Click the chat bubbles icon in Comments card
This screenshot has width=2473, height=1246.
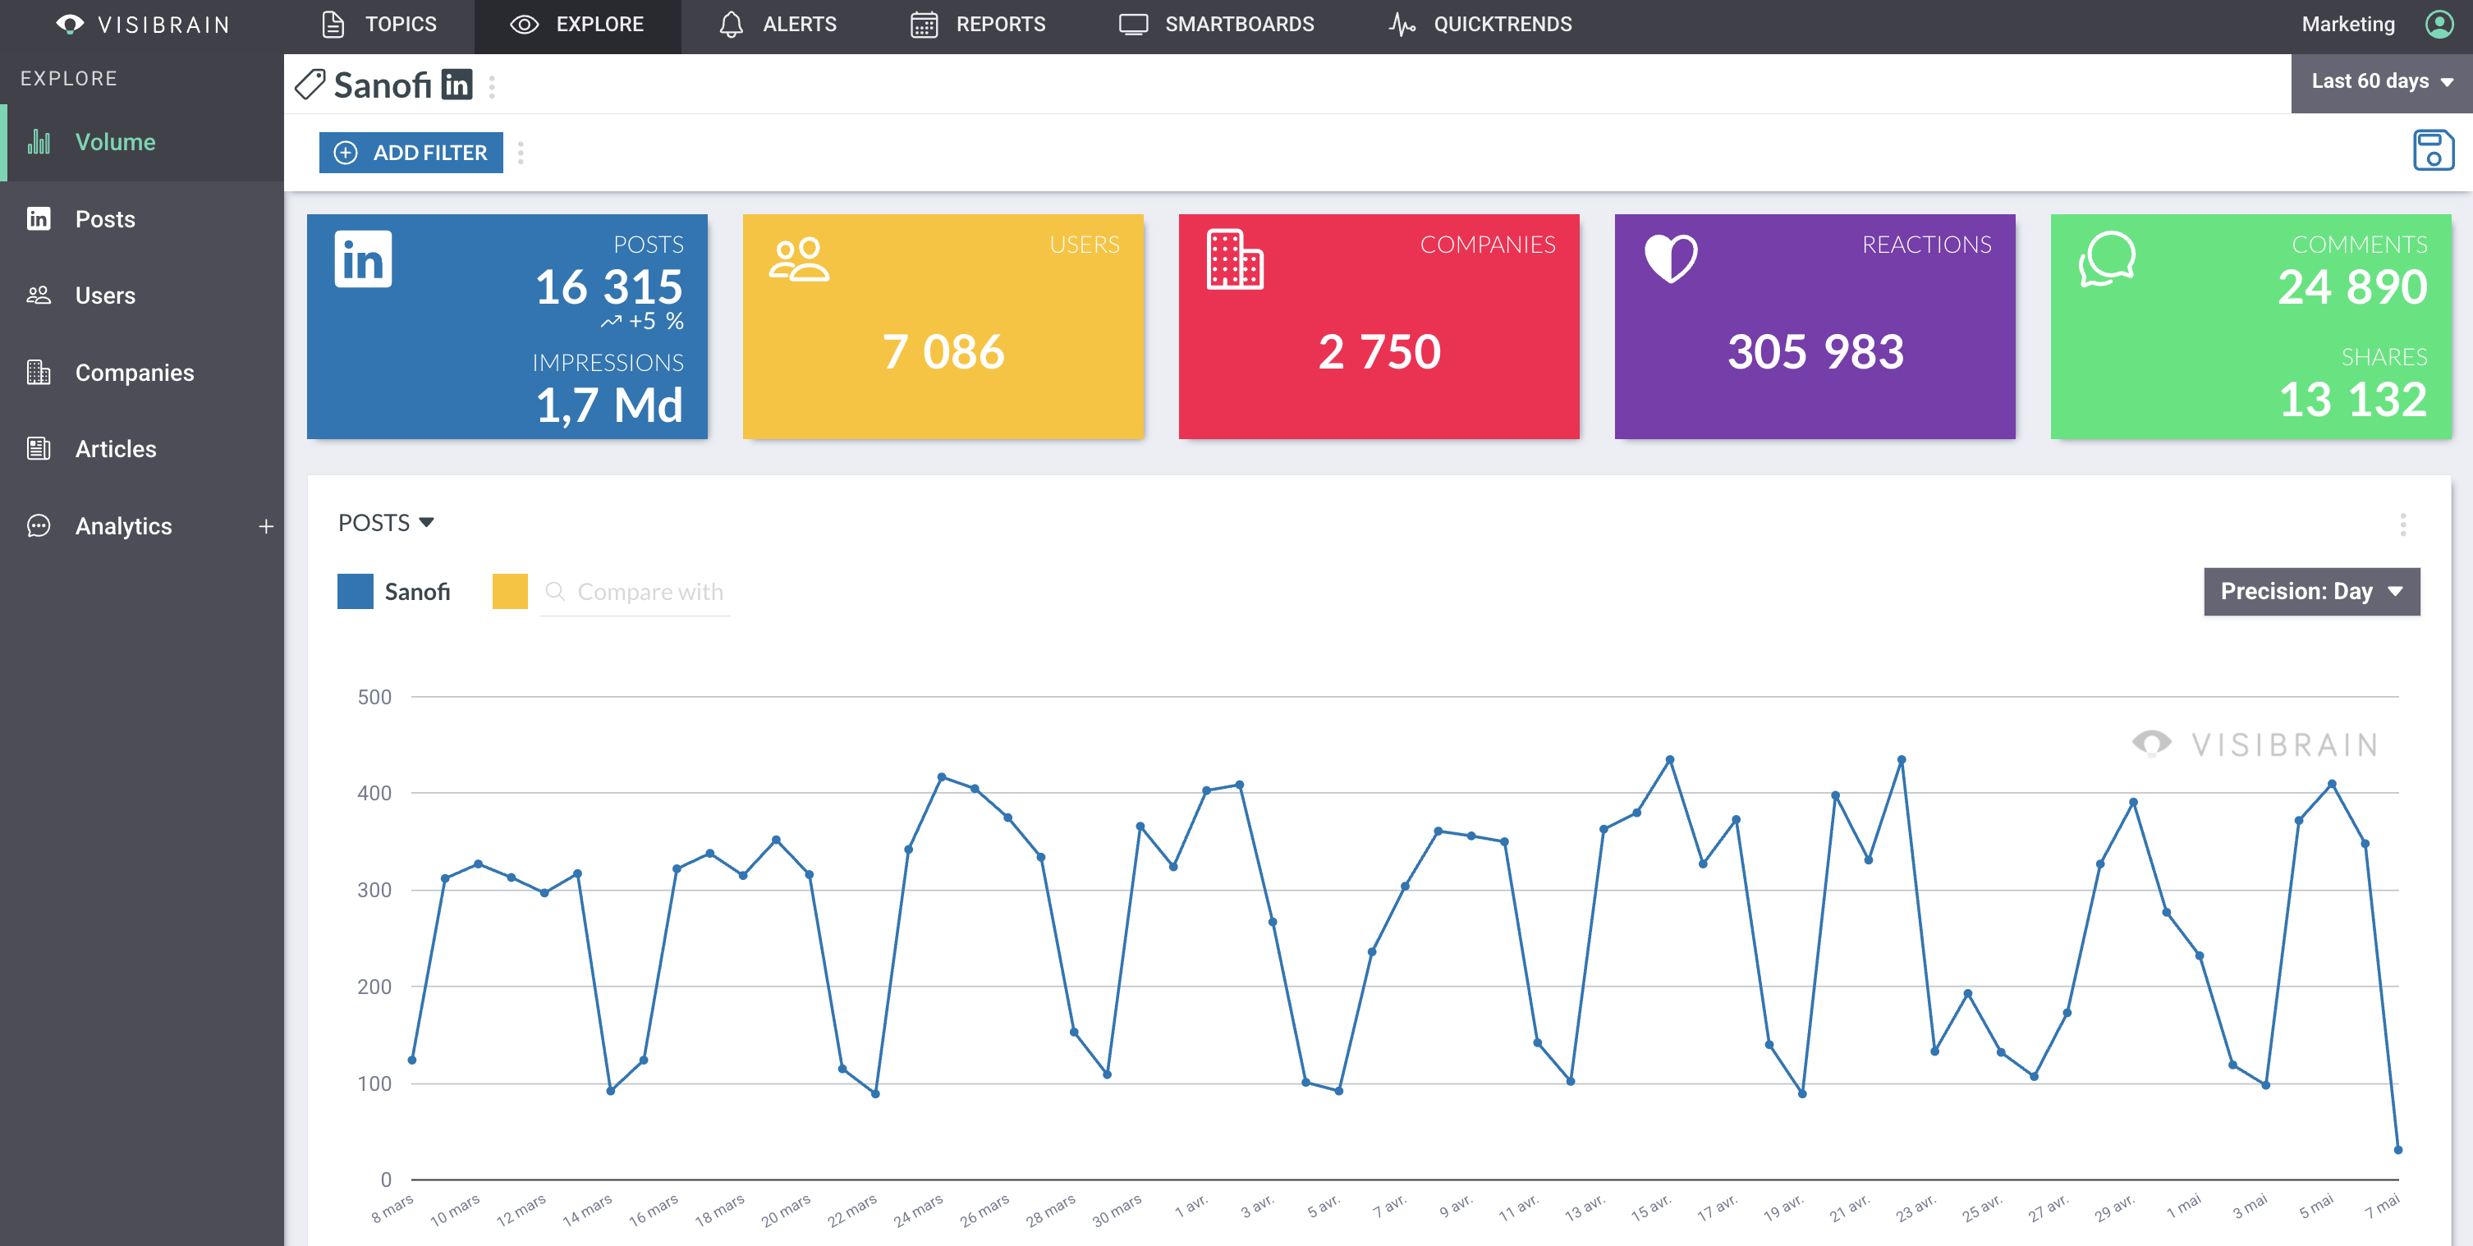tap(2106, 259)
